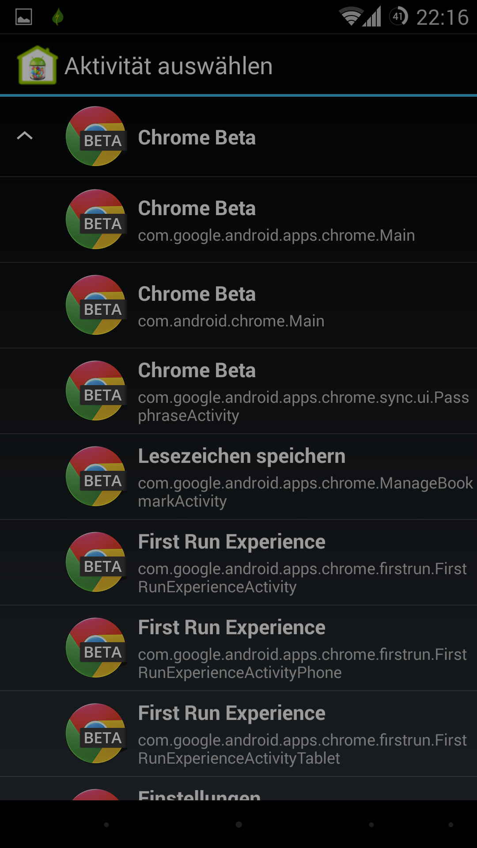Click icon of com.google.android.apps.chrome.Main entry
The width and height of the screenshot is (477, 848).
(x=96, y=220)
